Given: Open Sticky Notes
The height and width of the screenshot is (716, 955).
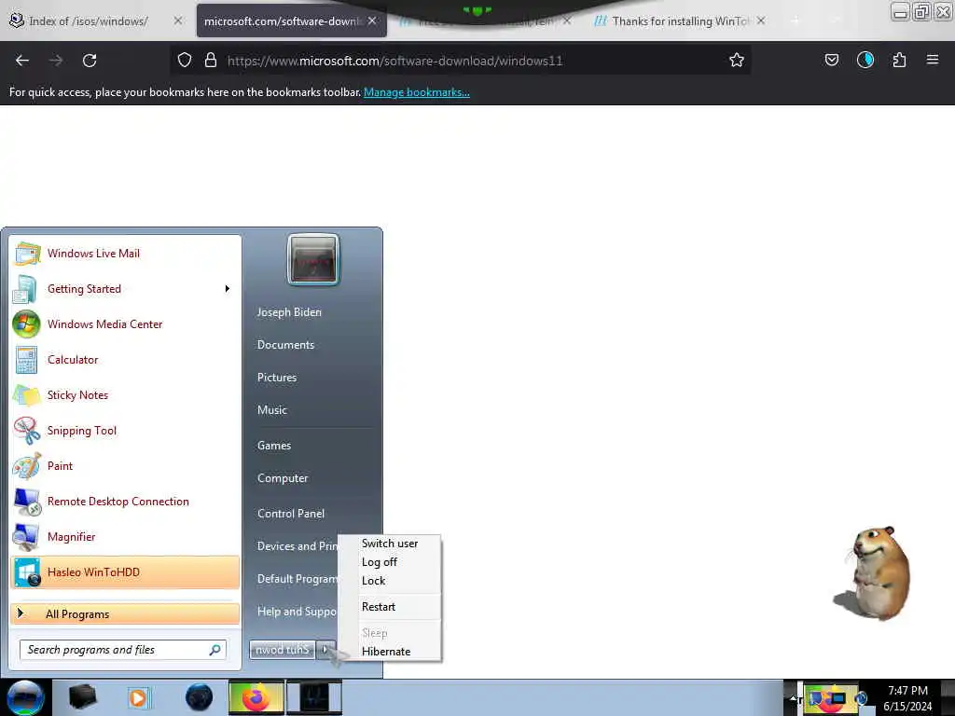Looking at the screenshot, I should pyautogui.click(x=125, y=394).
